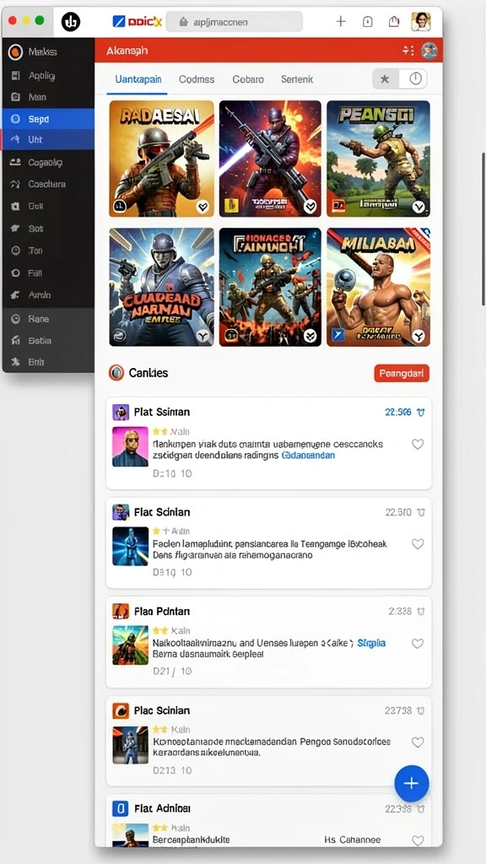The image size is (486, 864).
Task: Open the Flag Pdntan post title
Action: [162, 611]
